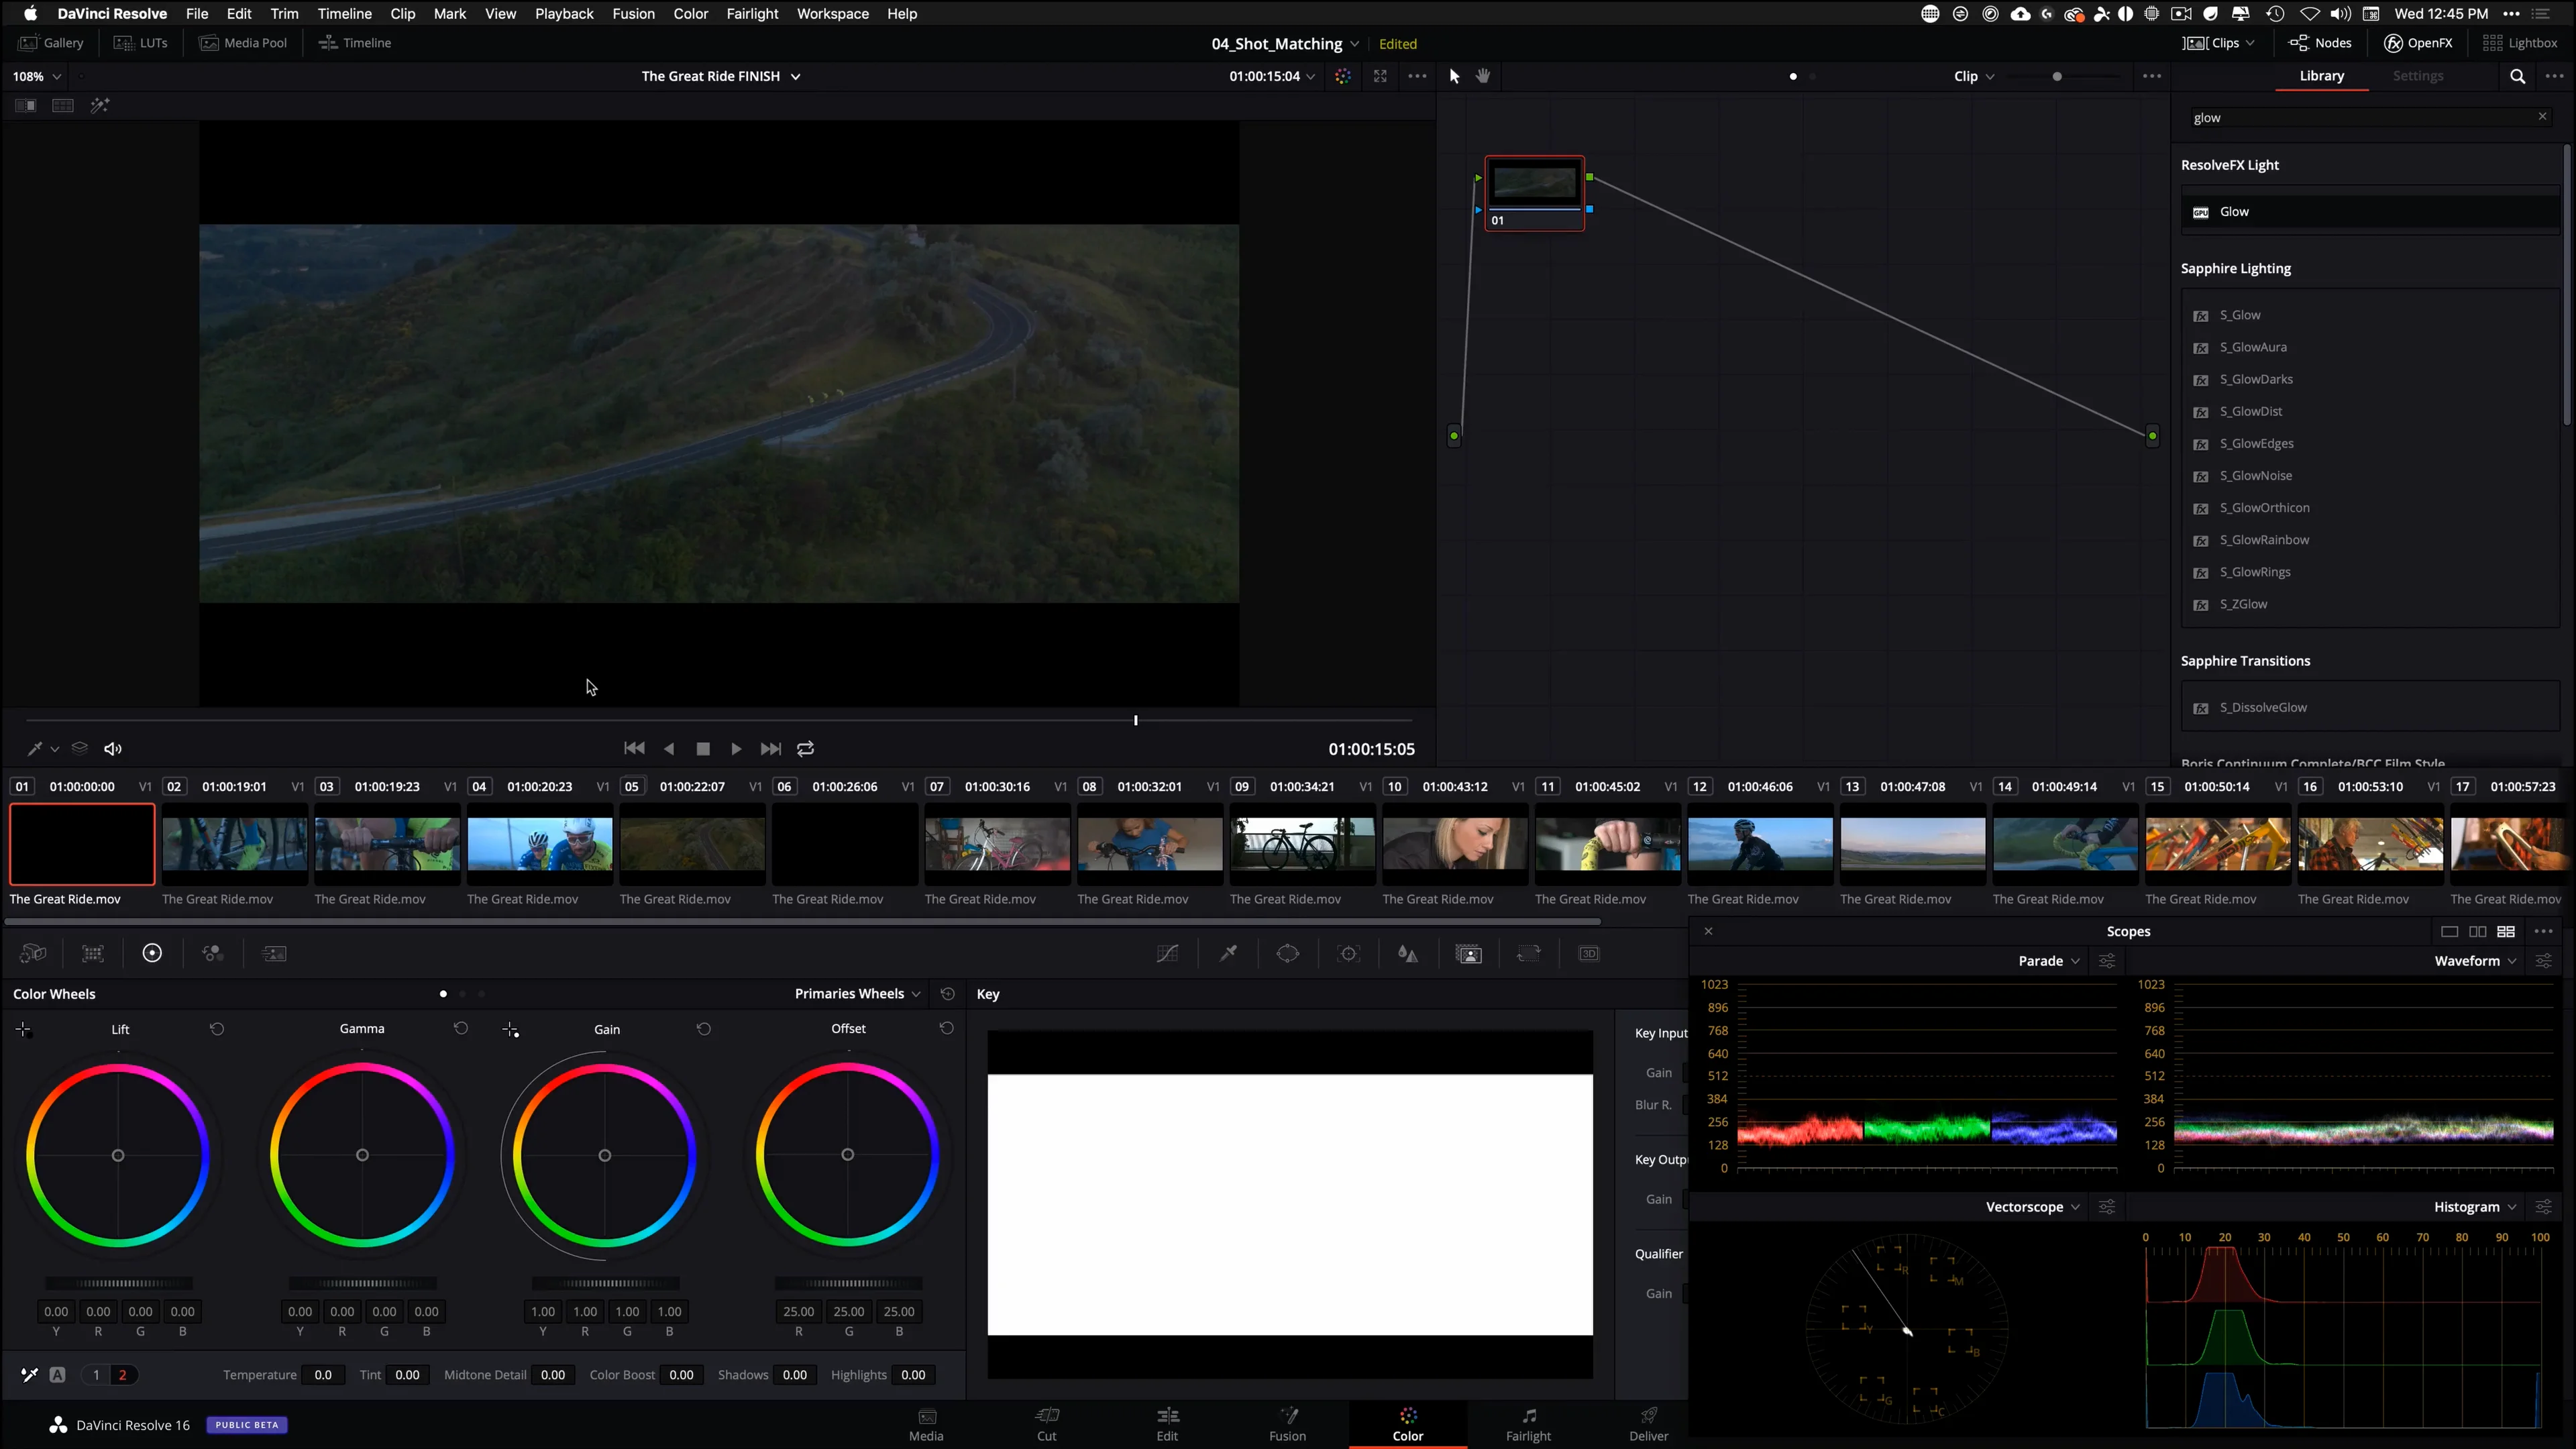Open the Fairlight page
Screen dimensions: 2576x1449
(x=1528, y=1424)
